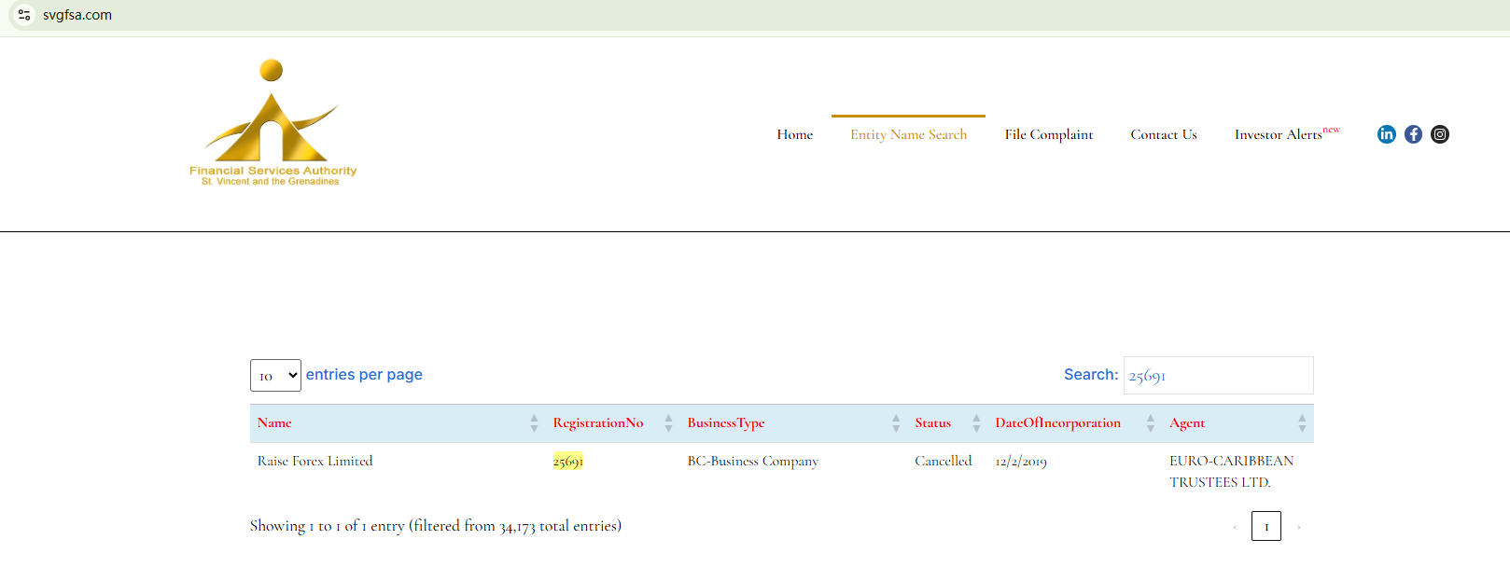This screenshot has height=567, width=1510.
Task: Click the previous page arrow
Action: pos(1235,527)
